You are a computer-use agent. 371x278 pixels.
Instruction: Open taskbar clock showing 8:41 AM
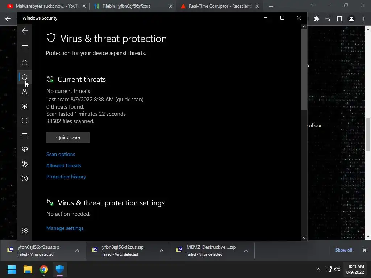[355, 269]
